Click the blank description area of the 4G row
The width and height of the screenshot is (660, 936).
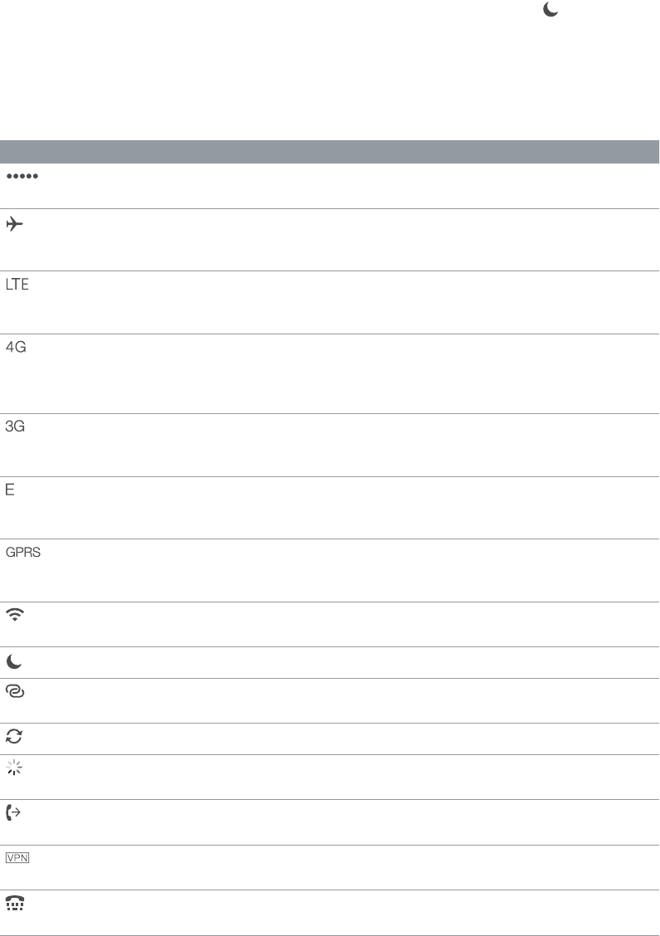click(332, 373)
